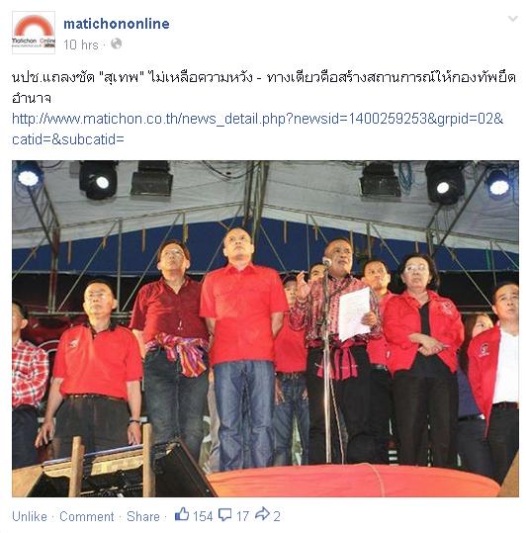Click the catid=&subcatid= link continuation
The image size is (526, 533).
68,139
